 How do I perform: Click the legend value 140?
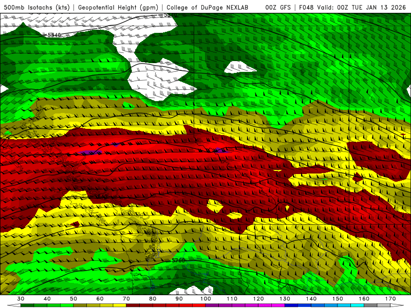311,299
